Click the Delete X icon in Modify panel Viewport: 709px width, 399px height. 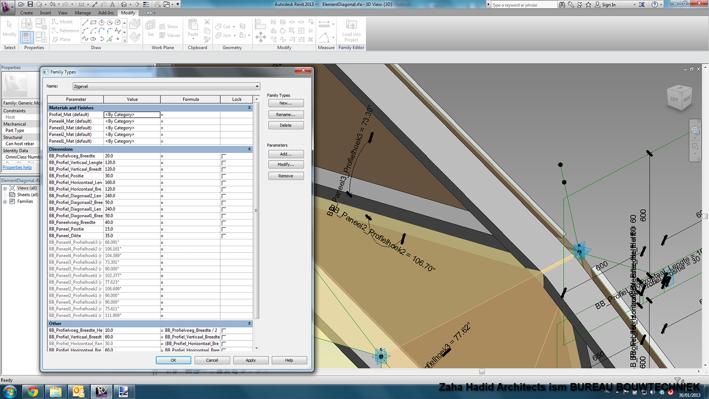click(311, 39)
